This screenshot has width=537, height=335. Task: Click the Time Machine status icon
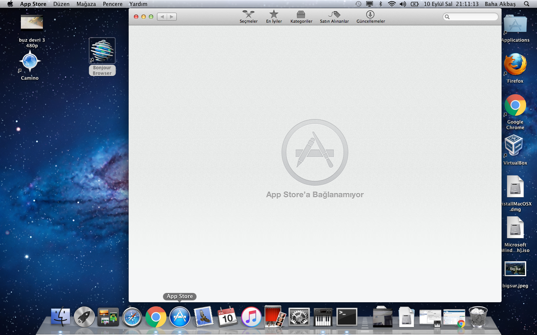(x=358, y=4)
